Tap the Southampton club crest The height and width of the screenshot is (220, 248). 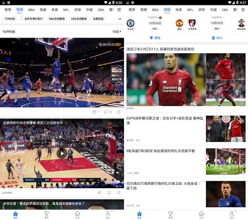click(241, 23)
